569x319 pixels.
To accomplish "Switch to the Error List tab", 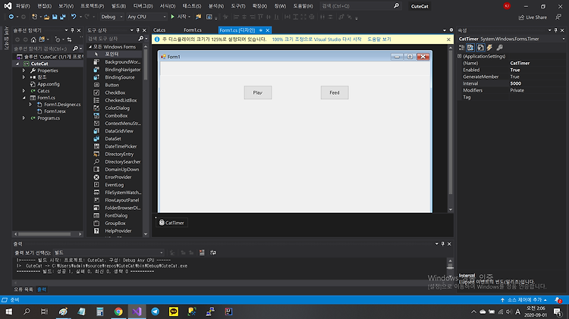I will pyautogui.click(x=24, y=289).
